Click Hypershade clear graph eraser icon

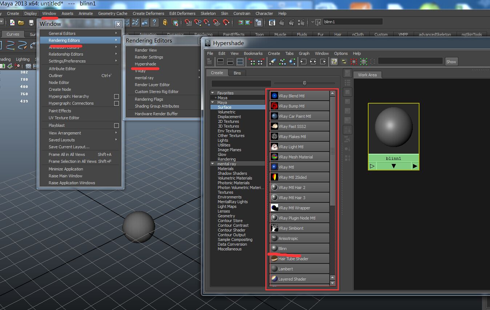(273, 62)
